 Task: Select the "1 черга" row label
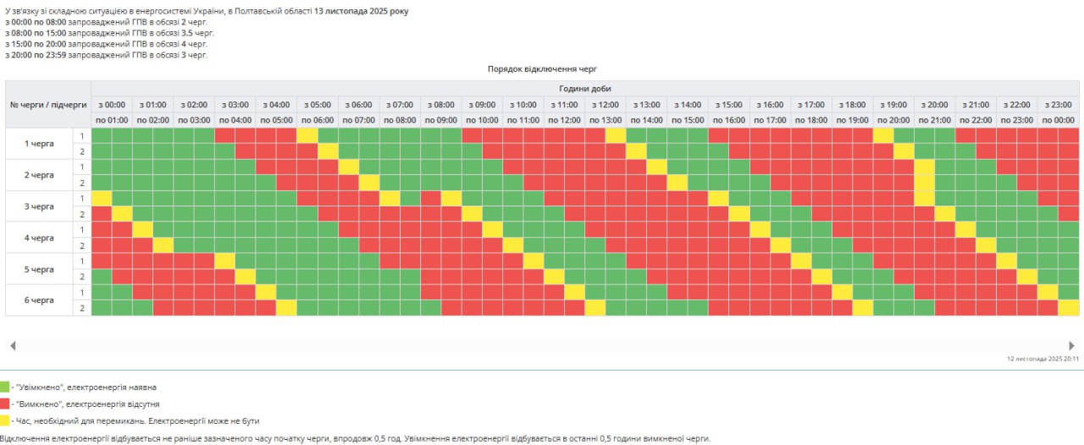(39, 143)
